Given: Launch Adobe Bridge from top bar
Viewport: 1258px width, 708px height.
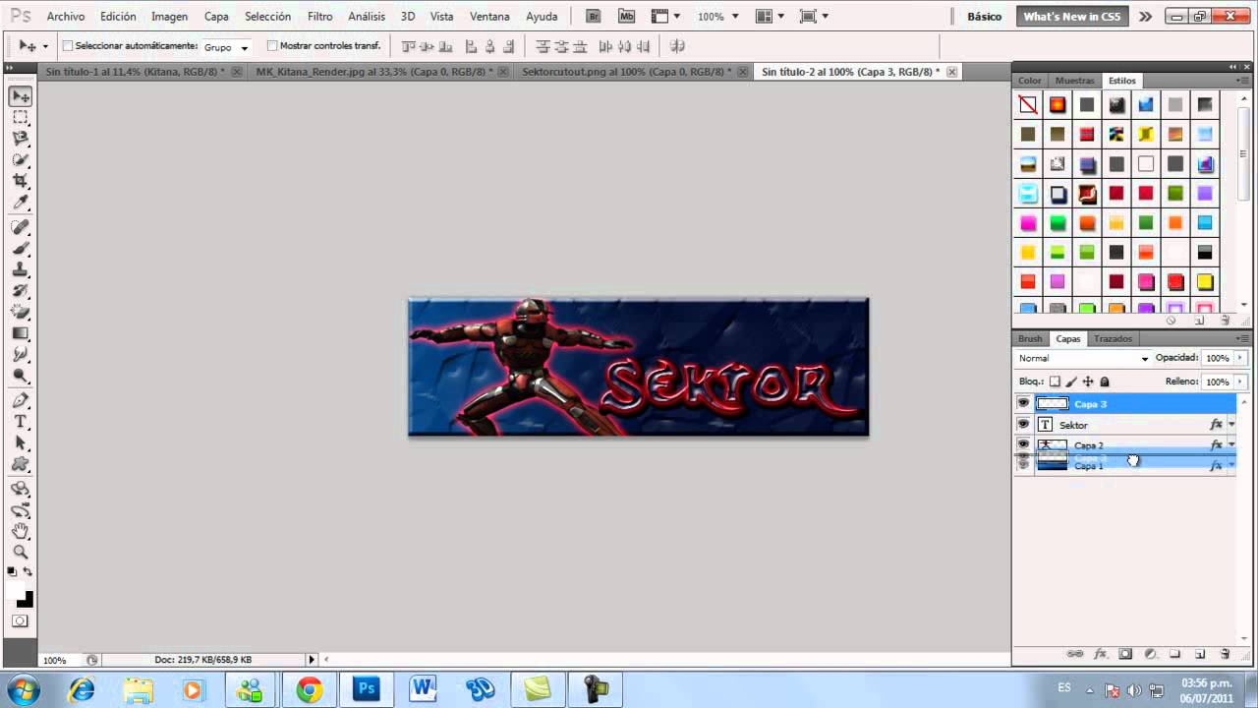Looking at the screenshot, I should [x=593, y=17].
